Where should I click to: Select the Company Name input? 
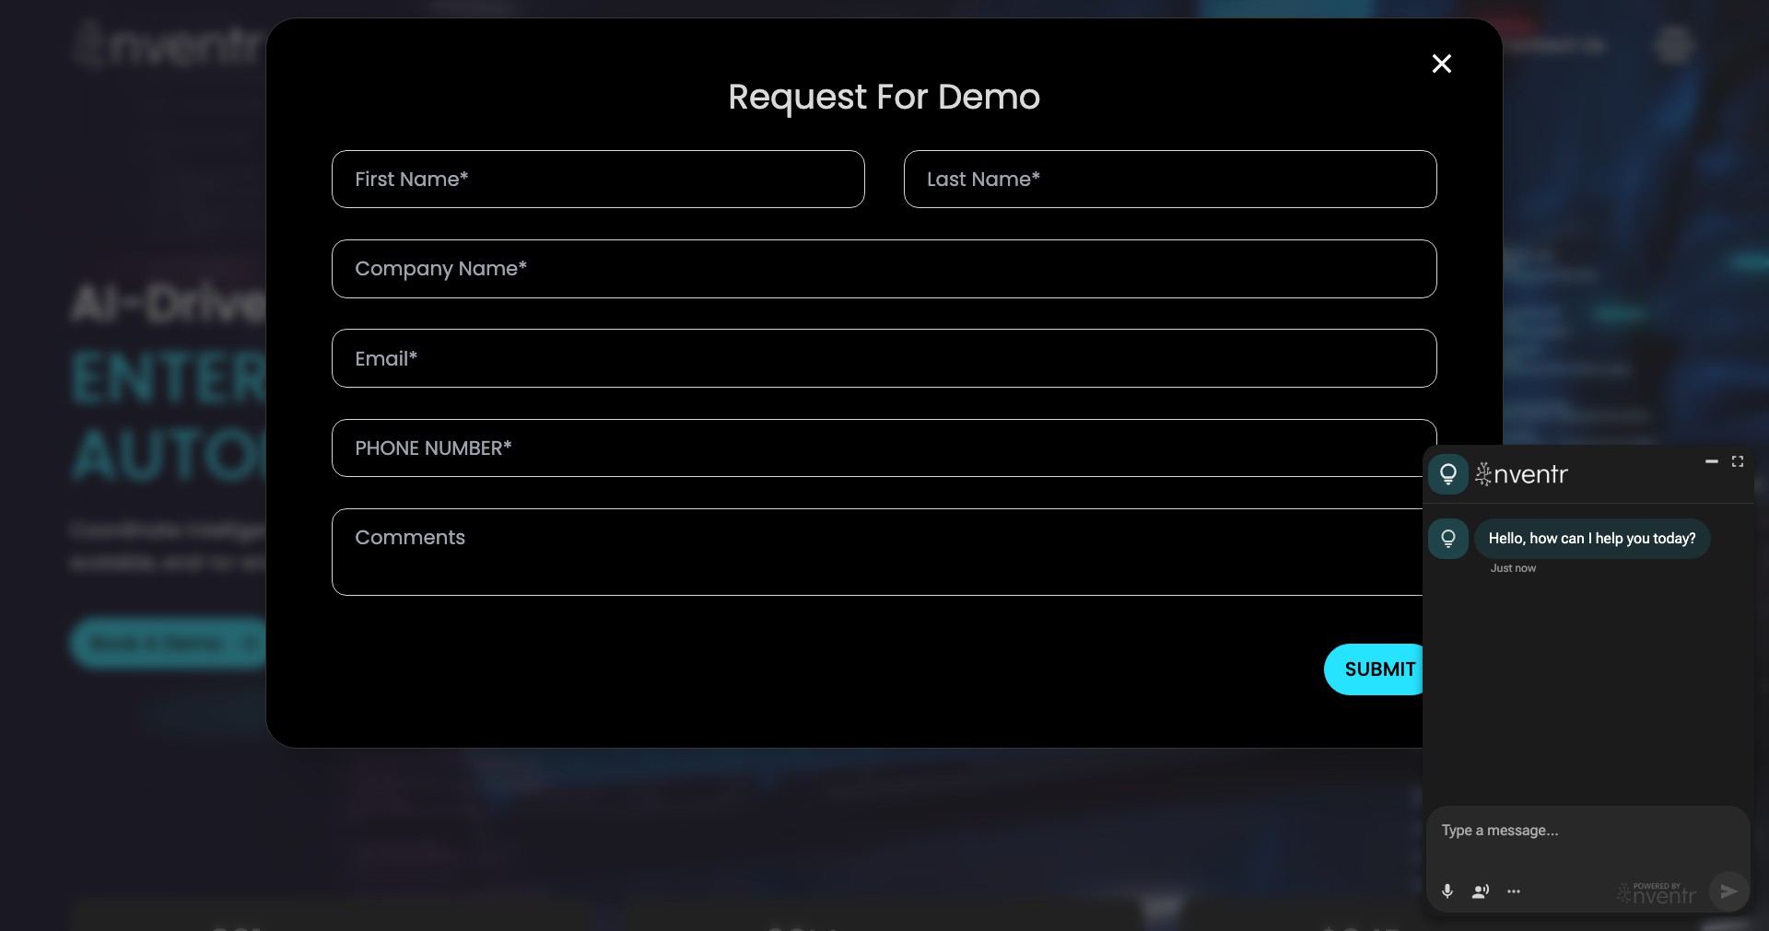click(x=884, y=269)
